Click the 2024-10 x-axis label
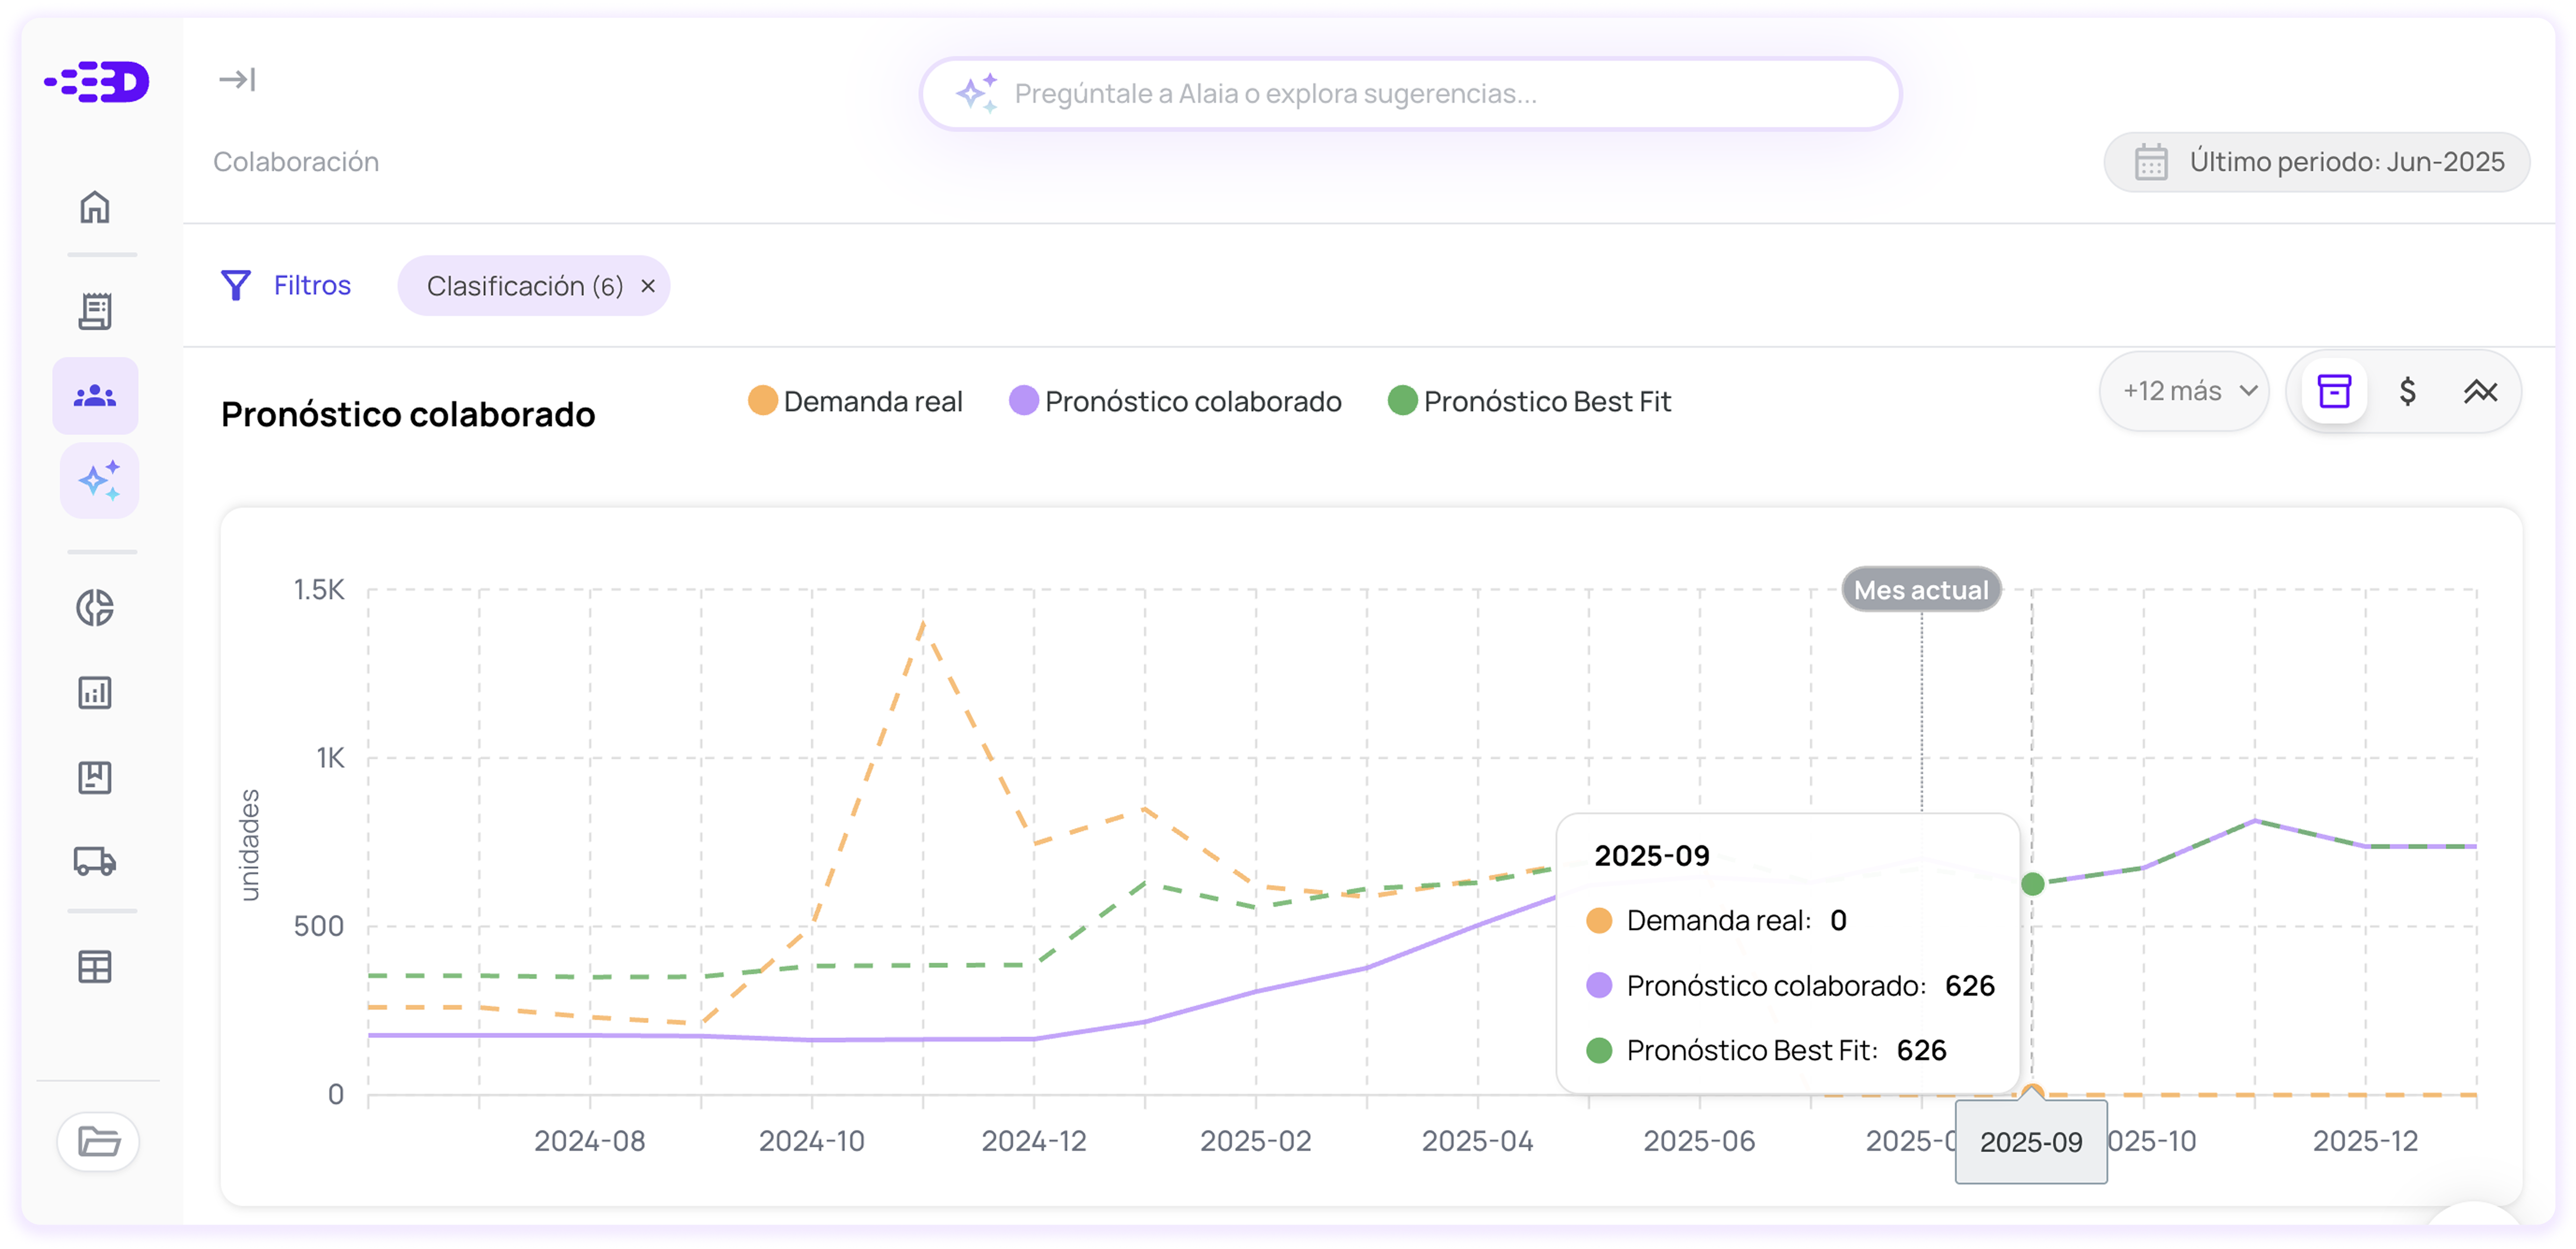 [x=811, y=1140]
